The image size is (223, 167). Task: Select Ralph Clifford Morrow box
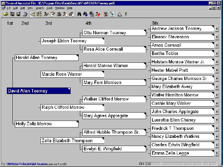[x=72, y=107]
